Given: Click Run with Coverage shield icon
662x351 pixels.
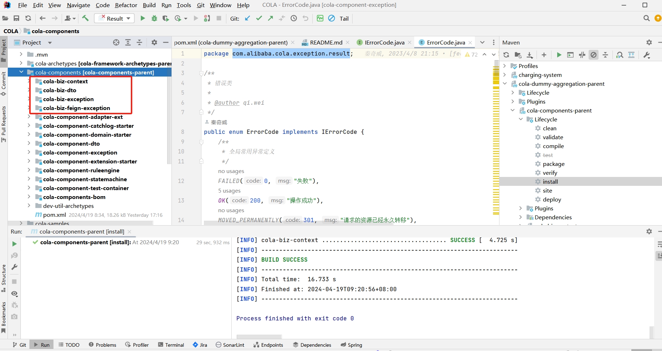Looking at the screenshot, I should pyautogui.click(x=166, y=18).
